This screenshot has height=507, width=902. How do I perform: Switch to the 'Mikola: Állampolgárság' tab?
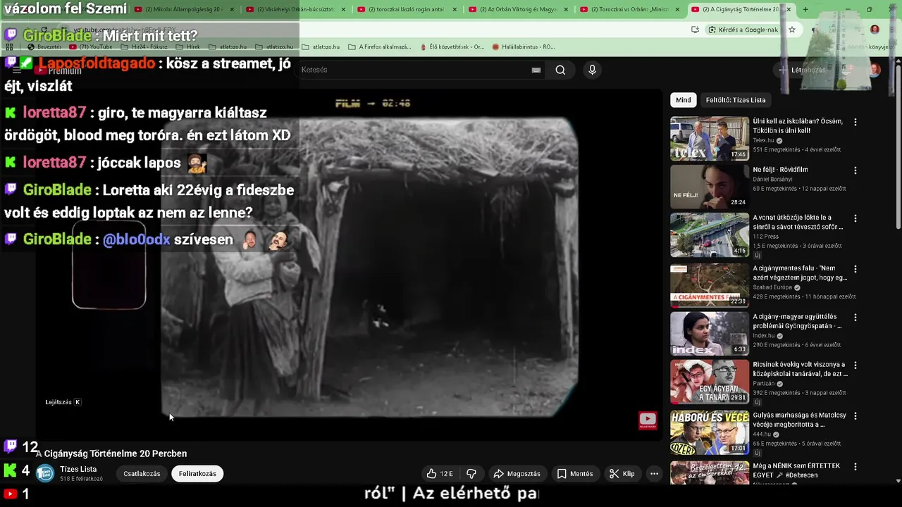click(x=183, y=9)
